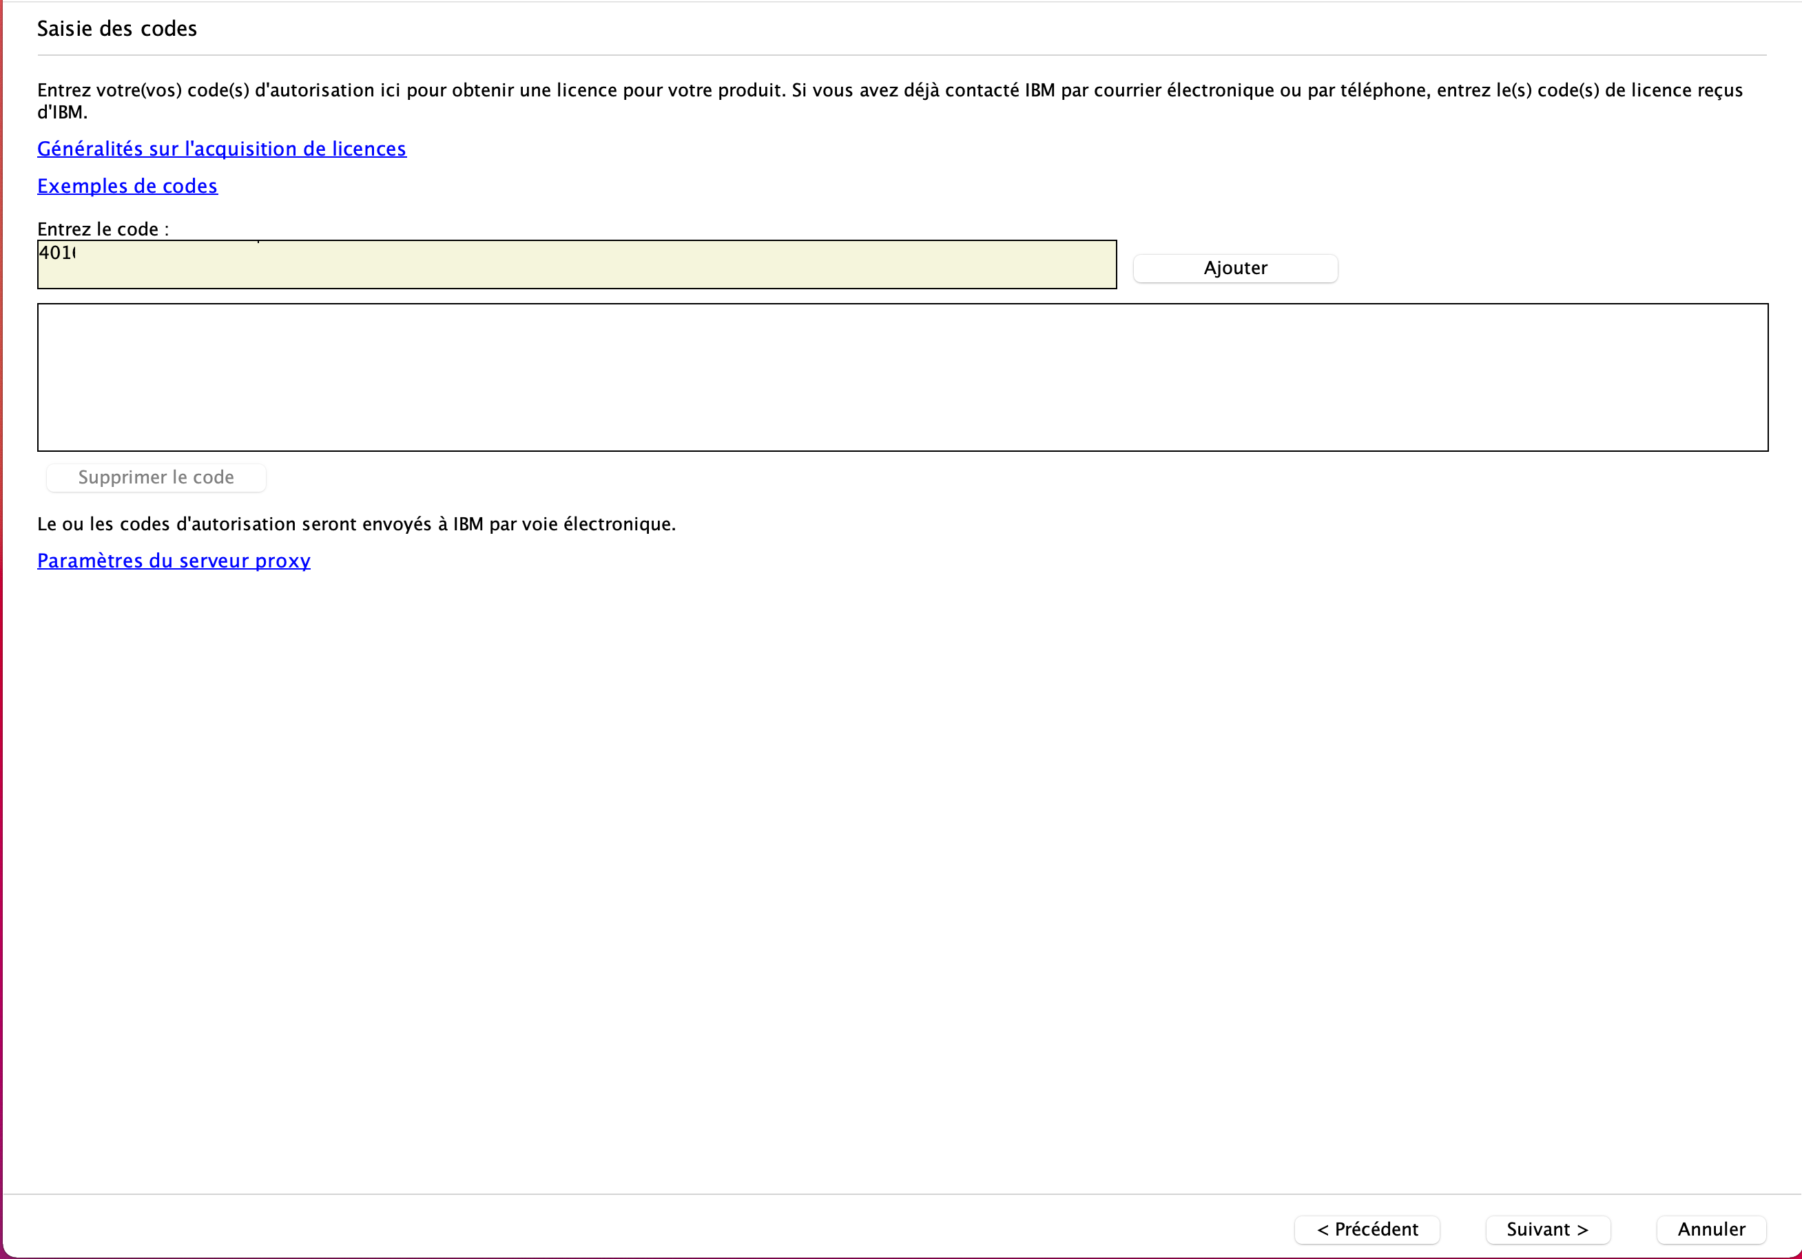Viewport: 1802px width, 1259px height.
Task: Click the Saisie des codes heading
Action: (117, 29)
